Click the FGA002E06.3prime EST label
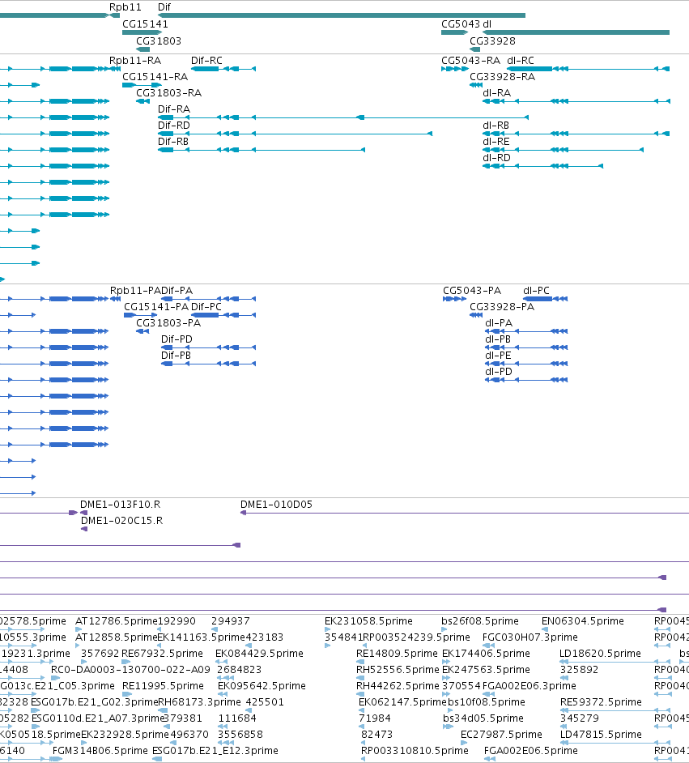Screen dimensions: 689x763 [x=529, y=685]
